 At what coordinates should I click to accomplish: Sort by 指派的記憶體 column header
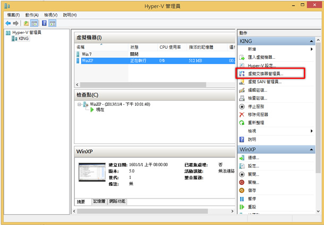(x=207, y=47)
